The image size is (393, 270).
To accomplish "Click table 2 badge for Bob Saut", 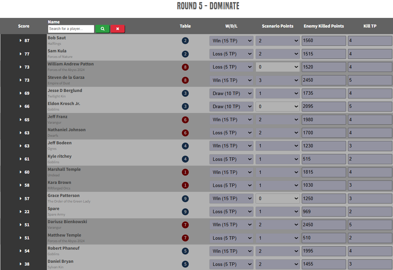I will click(x=185, y=41).
